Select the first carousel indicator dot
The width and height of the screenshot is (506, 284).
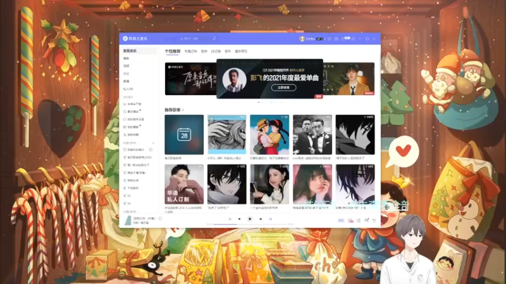[259, 102]
